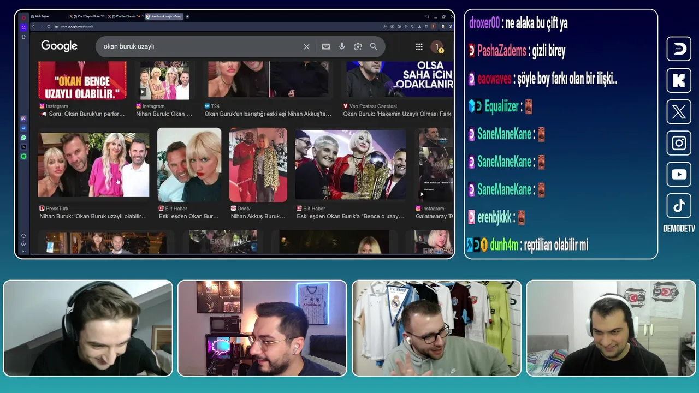Click in the 'okan buruk uzaylı' search field
This screenshot has height=393, width=699.
(x=199, y=47)
